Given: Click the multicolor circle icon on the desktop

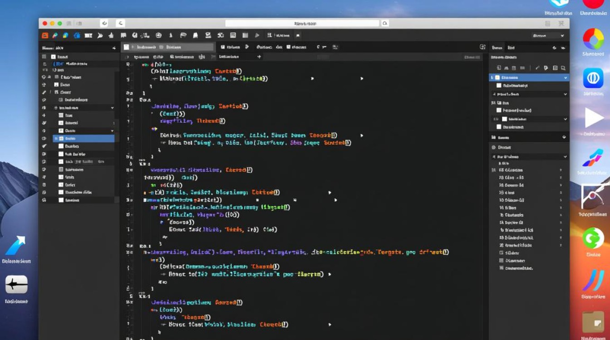Looking at the screenshot, I should point(593,39).
